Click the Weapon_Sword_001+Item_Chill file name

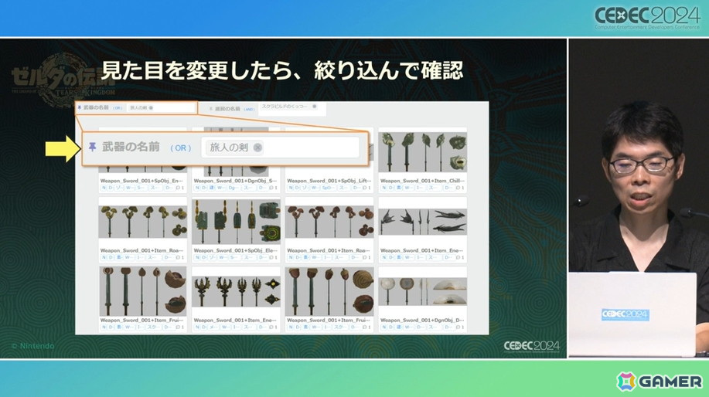(x=421, y=181)
